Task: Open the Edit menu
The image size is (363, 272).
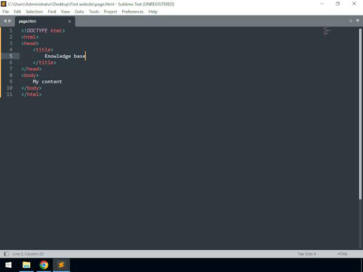Action: [17, 11]
